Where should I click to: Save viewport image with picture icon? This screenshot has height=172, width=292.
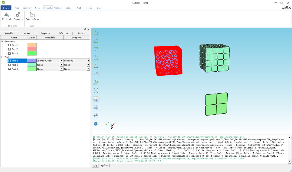96,99
